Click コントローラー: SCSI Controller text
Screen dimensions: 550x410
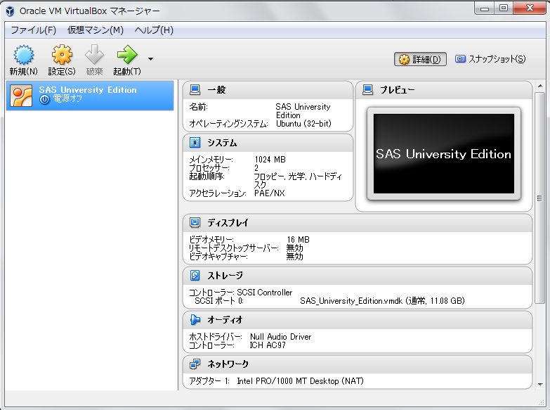(241, 293)
